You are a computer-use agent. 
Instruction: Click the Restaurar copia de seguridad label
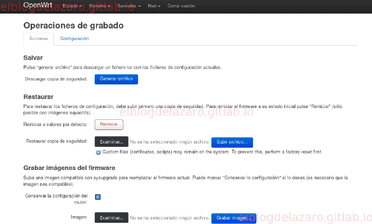pos(57,141)
